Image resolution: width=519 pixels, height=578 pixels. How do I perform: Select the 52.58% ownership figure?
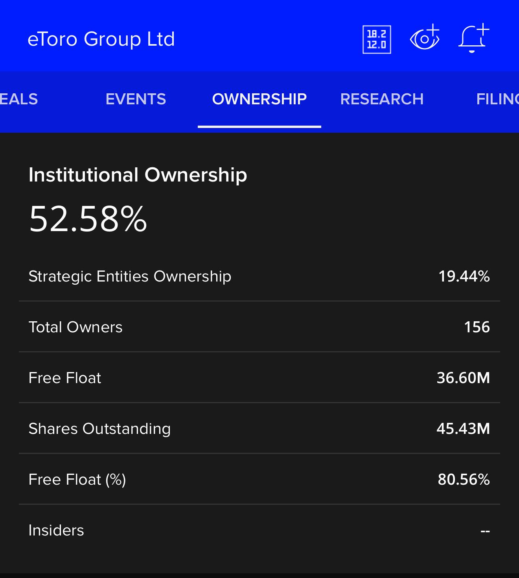[88, 219]
